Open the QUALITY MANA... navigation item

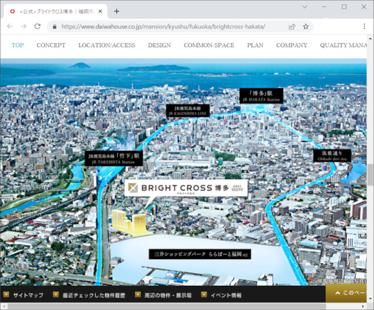344,45
